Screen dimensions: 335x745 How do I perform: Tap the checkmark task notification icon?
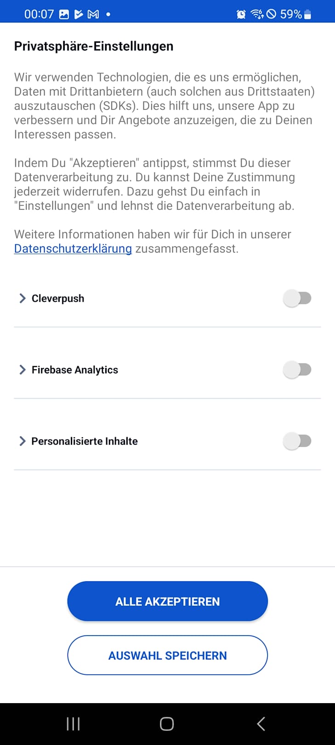[x=79, y=14]
